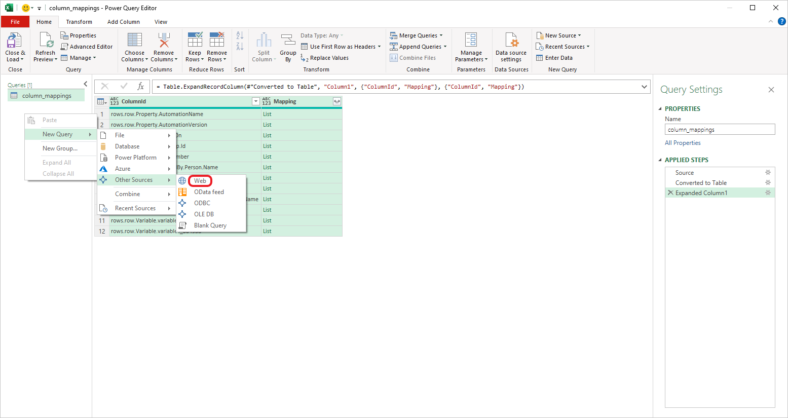Click the table corner menu icon

tap(102, 101)
